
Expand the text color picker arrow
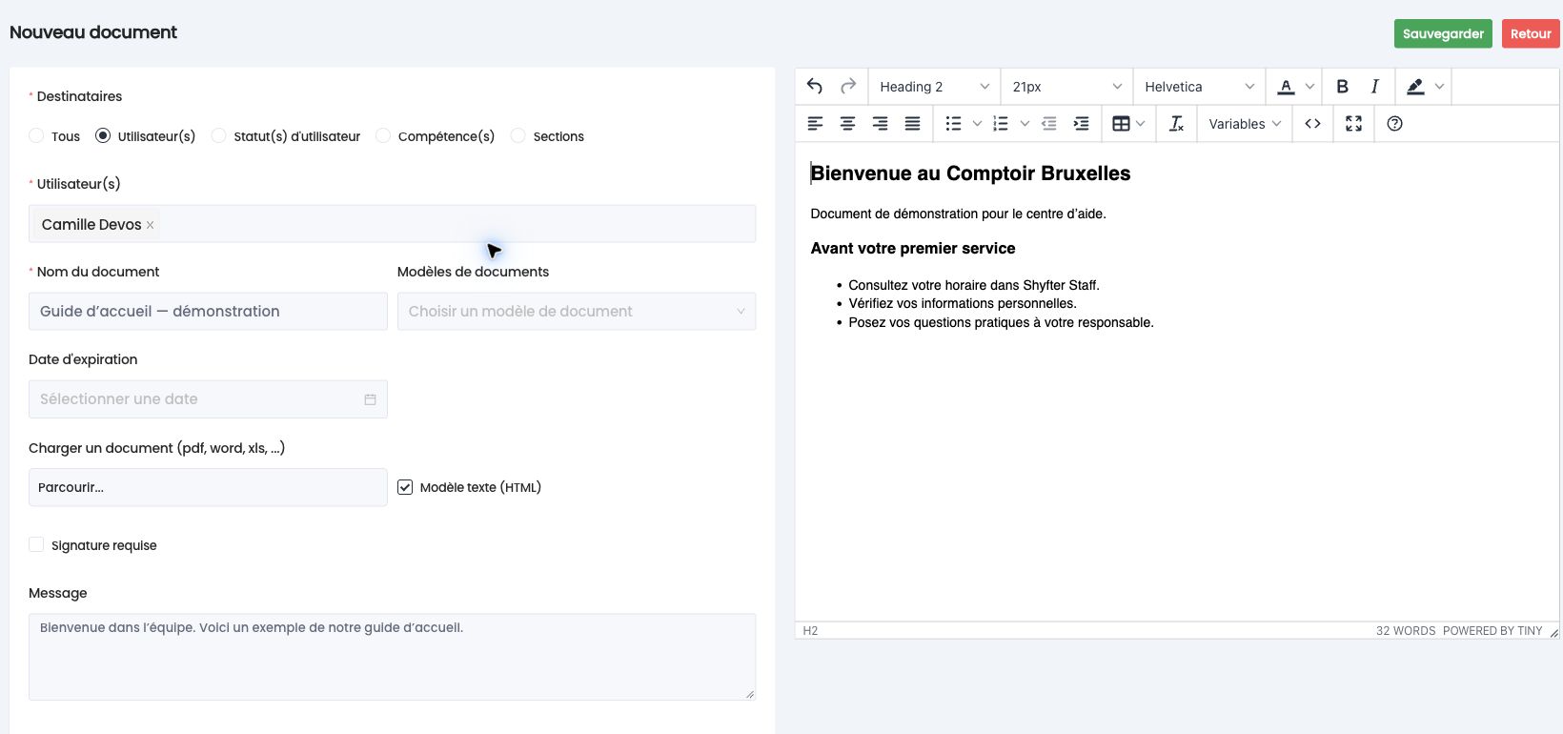[1309, 87]
